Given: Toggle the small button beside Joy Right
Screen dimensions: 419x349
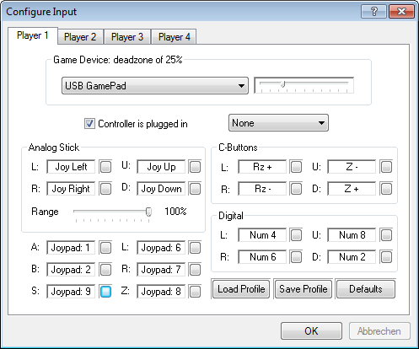Looking at the screenshot, I should point(105,189).
